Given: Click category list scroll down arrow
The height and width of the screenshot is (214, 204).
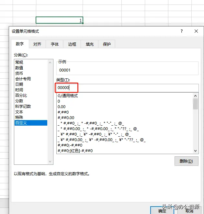Looking at the screenshot, I should click(50, 162).
